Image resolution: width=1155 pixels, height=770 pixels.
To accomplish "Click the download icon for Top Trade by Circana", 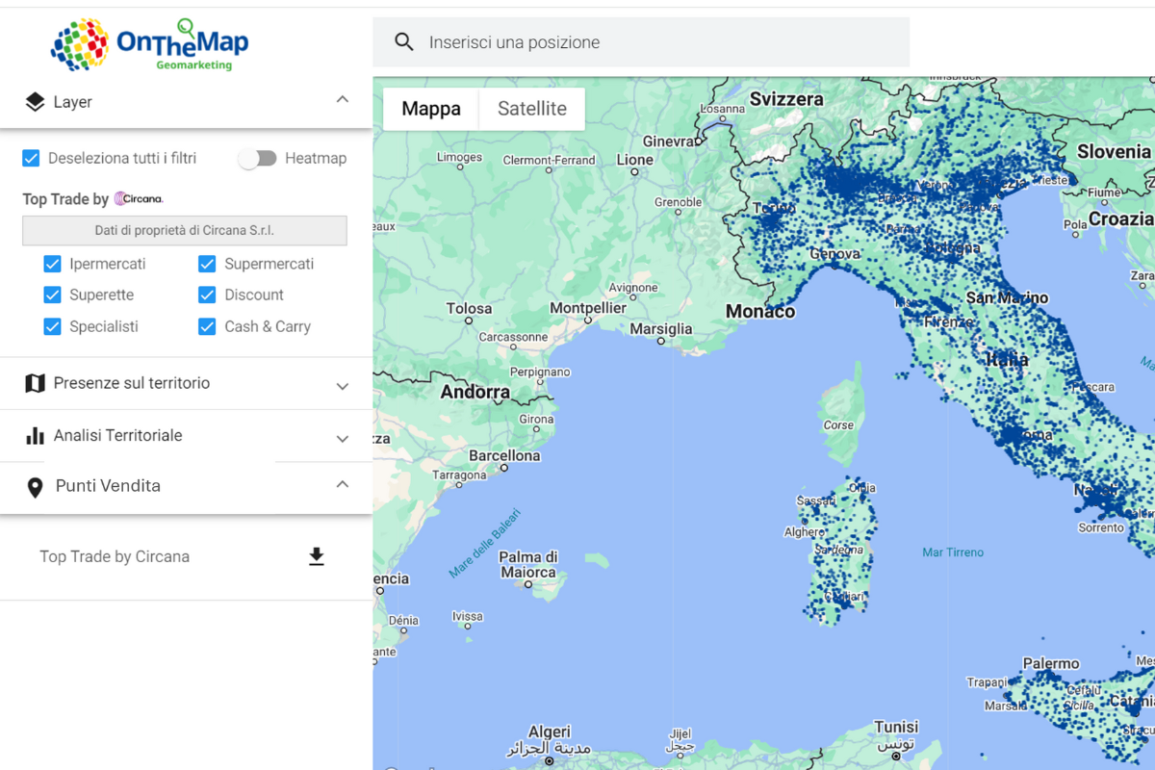I will [317, 556].
